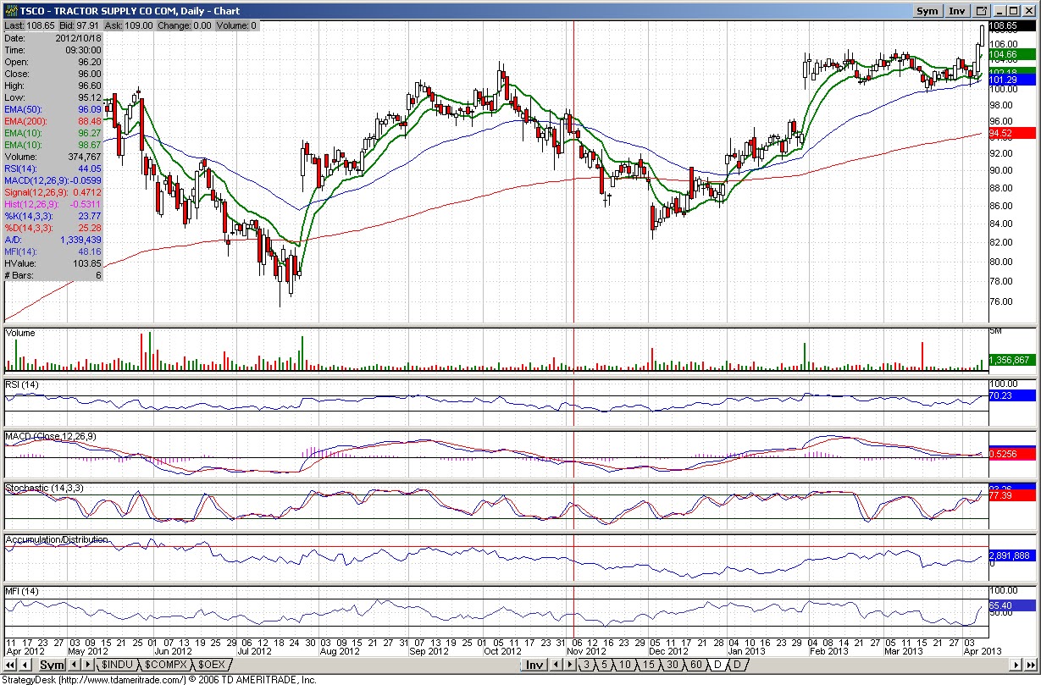This screenshot has height=685, width=1041.
Task: Click the MFI (14) panel title
Action: pos(22,590)
